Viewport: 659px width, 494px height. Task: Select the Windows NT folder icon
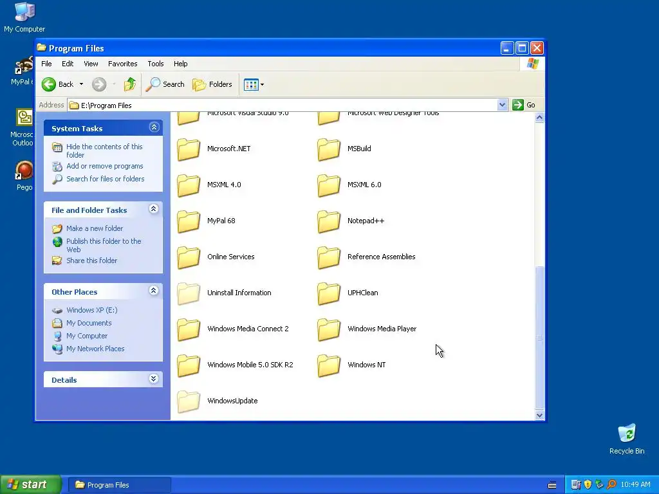pyautogui.click(x=329, y=365)
